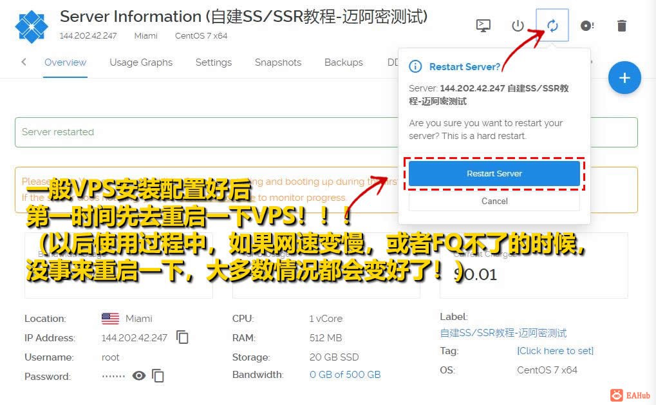Confirm with the blue Restart Server button
Screen dimensions: 656x405
pyautogui.click(x=494, y=174)
